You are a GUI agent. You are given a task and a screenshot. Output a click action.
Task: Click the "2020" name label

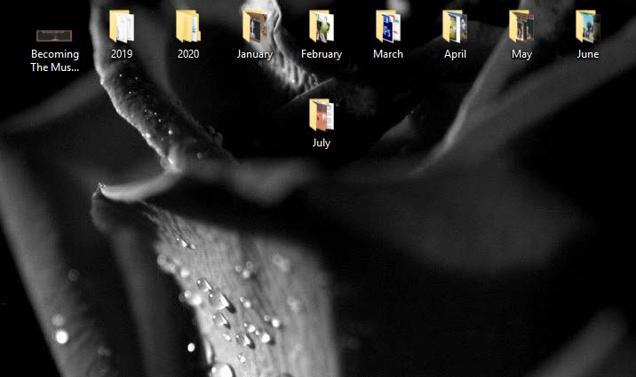[188, 54]
